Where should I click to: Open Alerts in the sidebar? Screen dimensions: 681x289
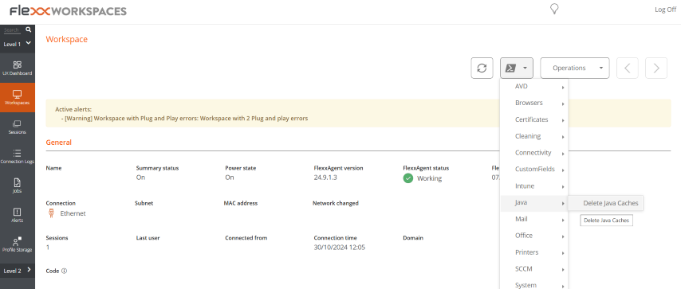click(18, 215)
